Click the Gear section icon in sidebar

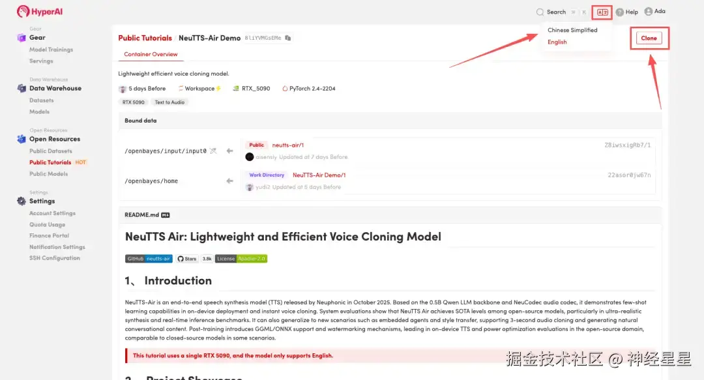(x=21, y=38)
